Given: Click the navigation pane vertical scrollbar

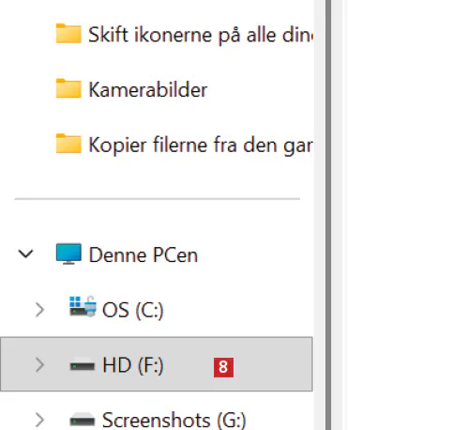Looking at the screenshot, I should click(x=328, y=215).
